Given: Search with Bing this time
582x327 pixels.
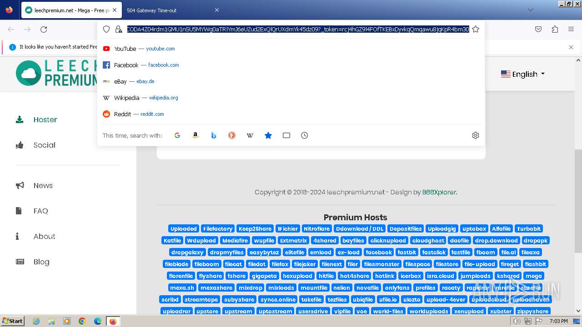Looking at the screenshot, I should click(x=214, y=135).
